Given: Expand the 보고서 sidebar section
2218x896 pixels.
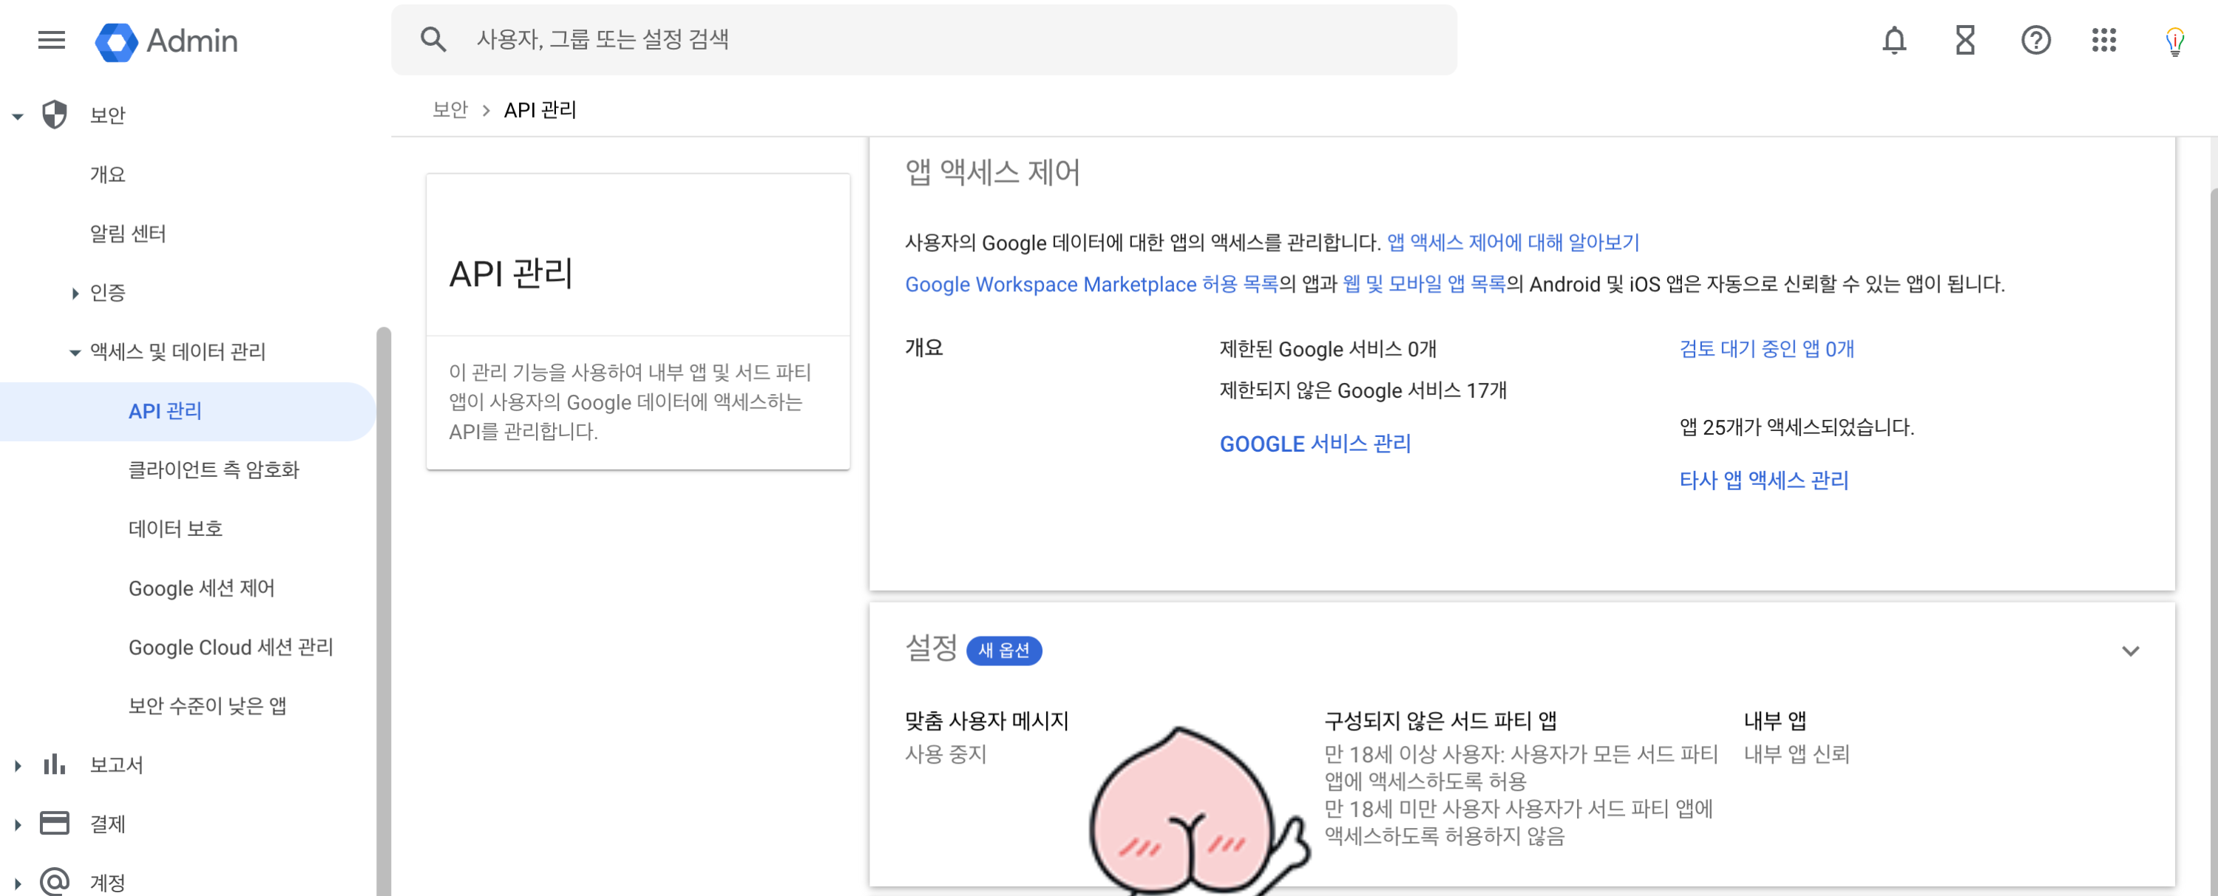Looking at the screenshot, I should (18, 765).
